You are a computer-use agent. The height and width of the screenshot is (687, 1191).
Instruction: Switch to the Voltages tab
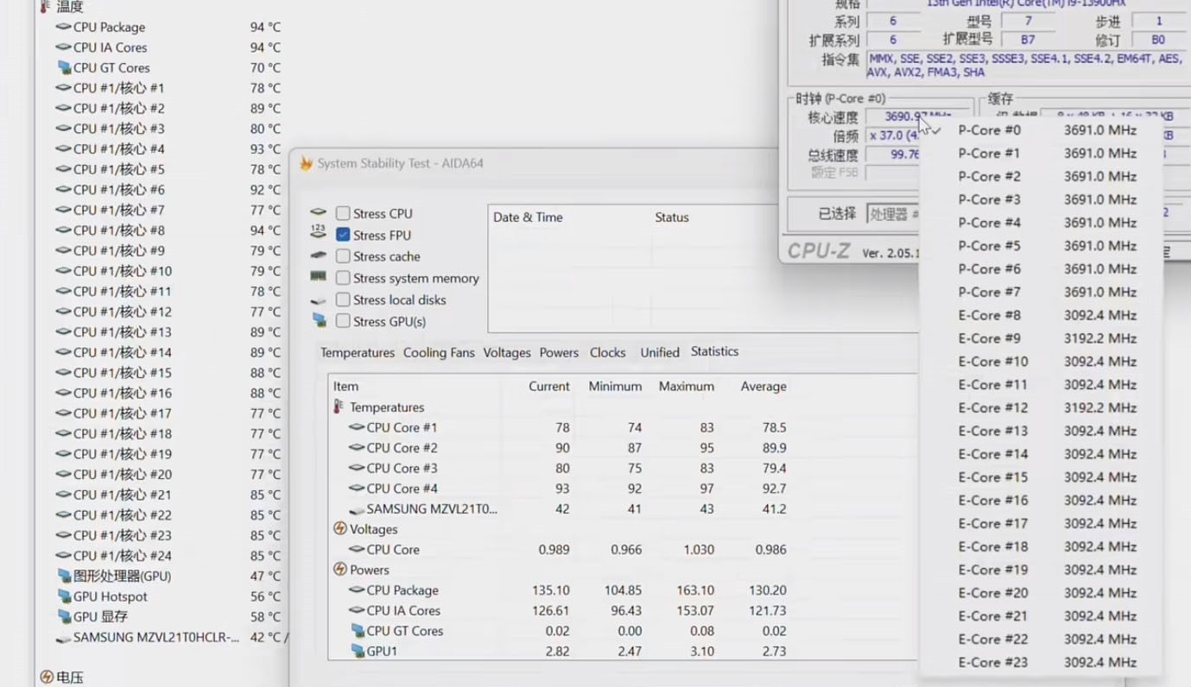click(x=507, y=353)
